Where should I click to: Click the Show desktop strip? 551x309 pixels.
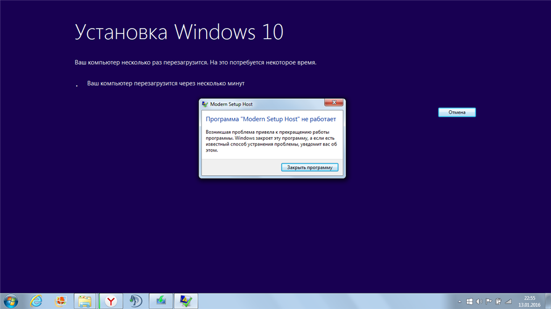(x=548, y=301)
